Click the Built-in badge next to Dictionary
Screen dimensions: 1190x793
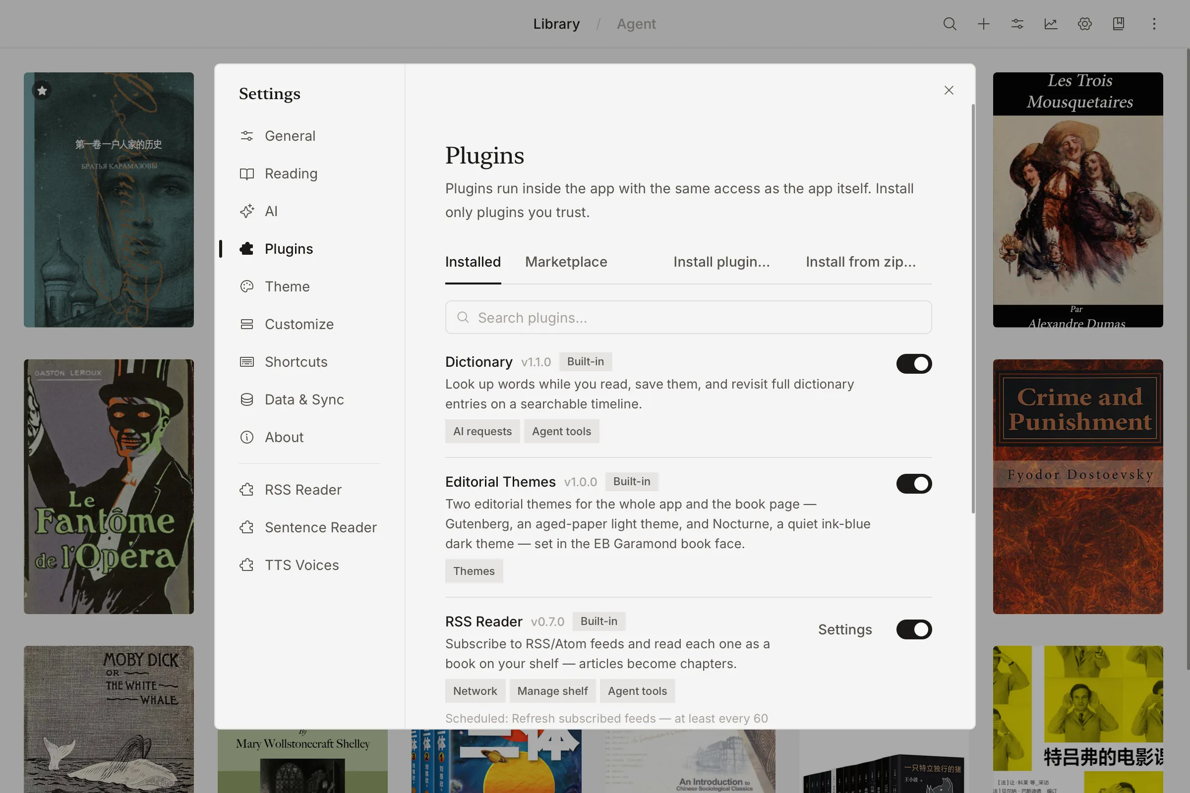tap(586, 362)
